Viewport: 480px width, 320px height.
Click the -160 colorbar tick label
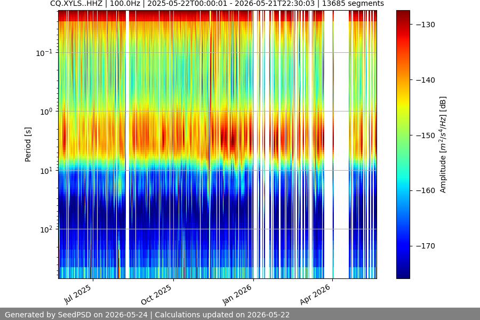tap(426, 190)
